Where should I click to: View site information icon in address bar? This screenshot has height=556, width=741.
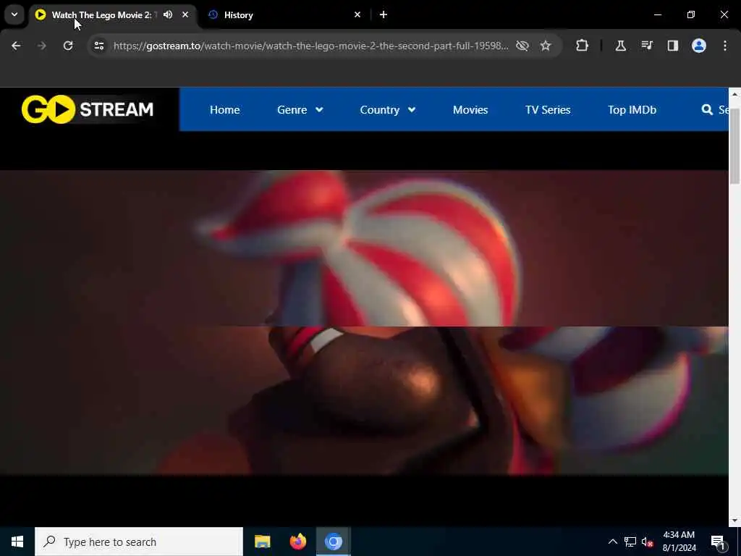[98, 46]
